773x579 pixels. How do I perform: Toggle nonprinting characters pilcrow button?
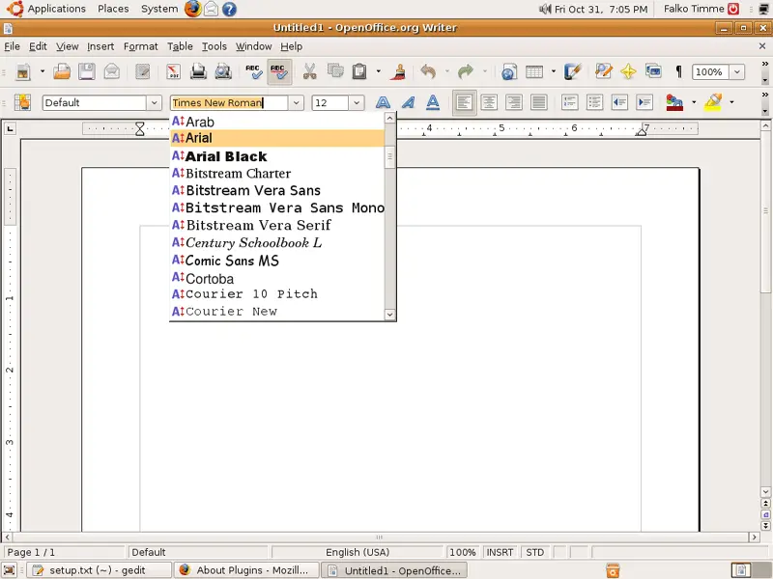(679, 71)
